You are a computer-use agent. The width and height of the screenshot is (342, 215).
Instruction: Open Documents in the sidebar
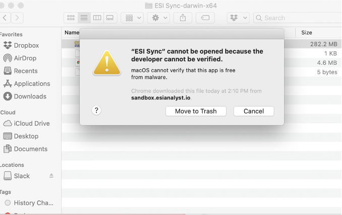point(26,149)
